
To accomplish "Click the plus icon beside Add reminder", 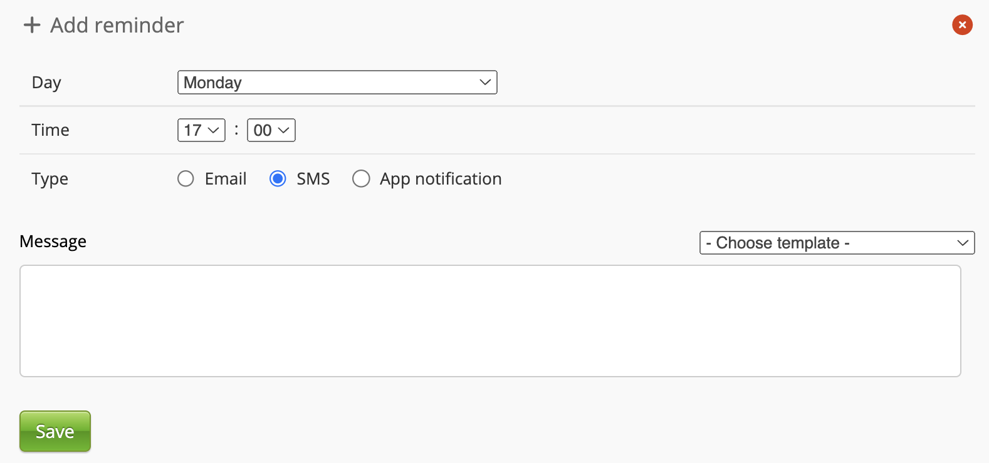I will click(32, 25).
